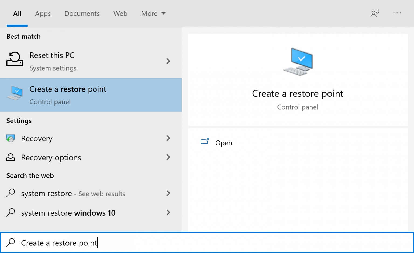Image resolution: width=414 pixels, height=253 pixels.
Task: Select the Web search tab
Action: point(120,13)
